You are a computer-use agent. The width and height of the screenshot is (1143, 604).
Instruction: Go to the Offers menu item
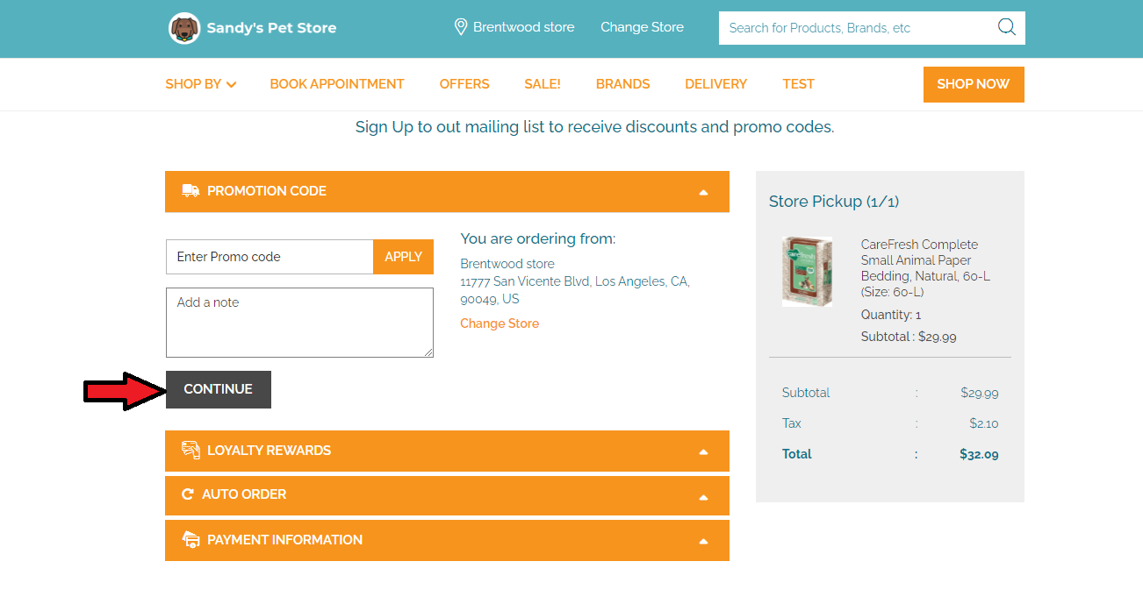click(x=464, y=84)
